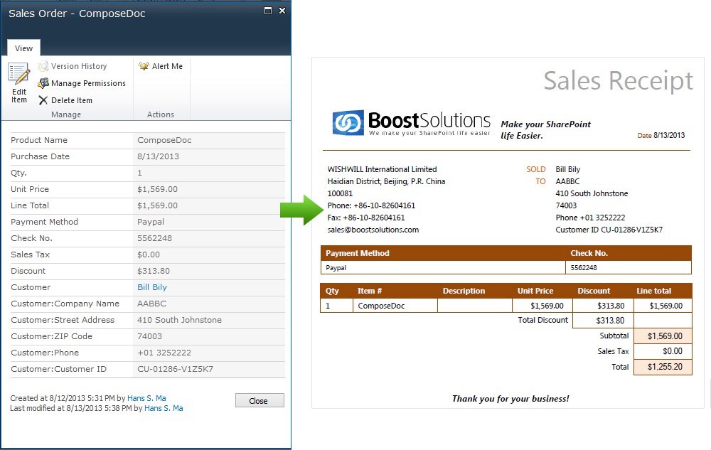Click the receipt Sales Tax amount $0.00
The height and width of the screenshot is (450, 711).
click(x=673, y=351)
